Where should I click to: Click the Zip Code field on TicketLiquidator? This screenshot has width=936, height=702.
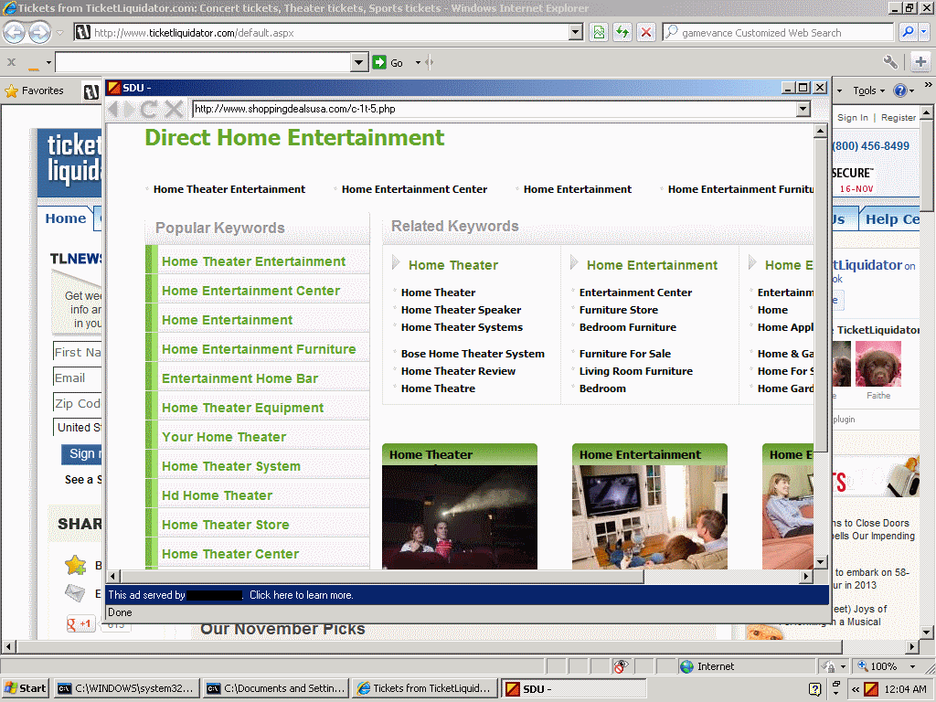click(77, 403)
